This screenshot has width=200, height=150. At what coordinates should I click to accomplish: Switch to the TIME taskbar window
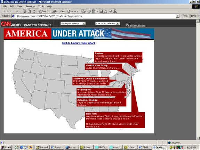(145, 147)
